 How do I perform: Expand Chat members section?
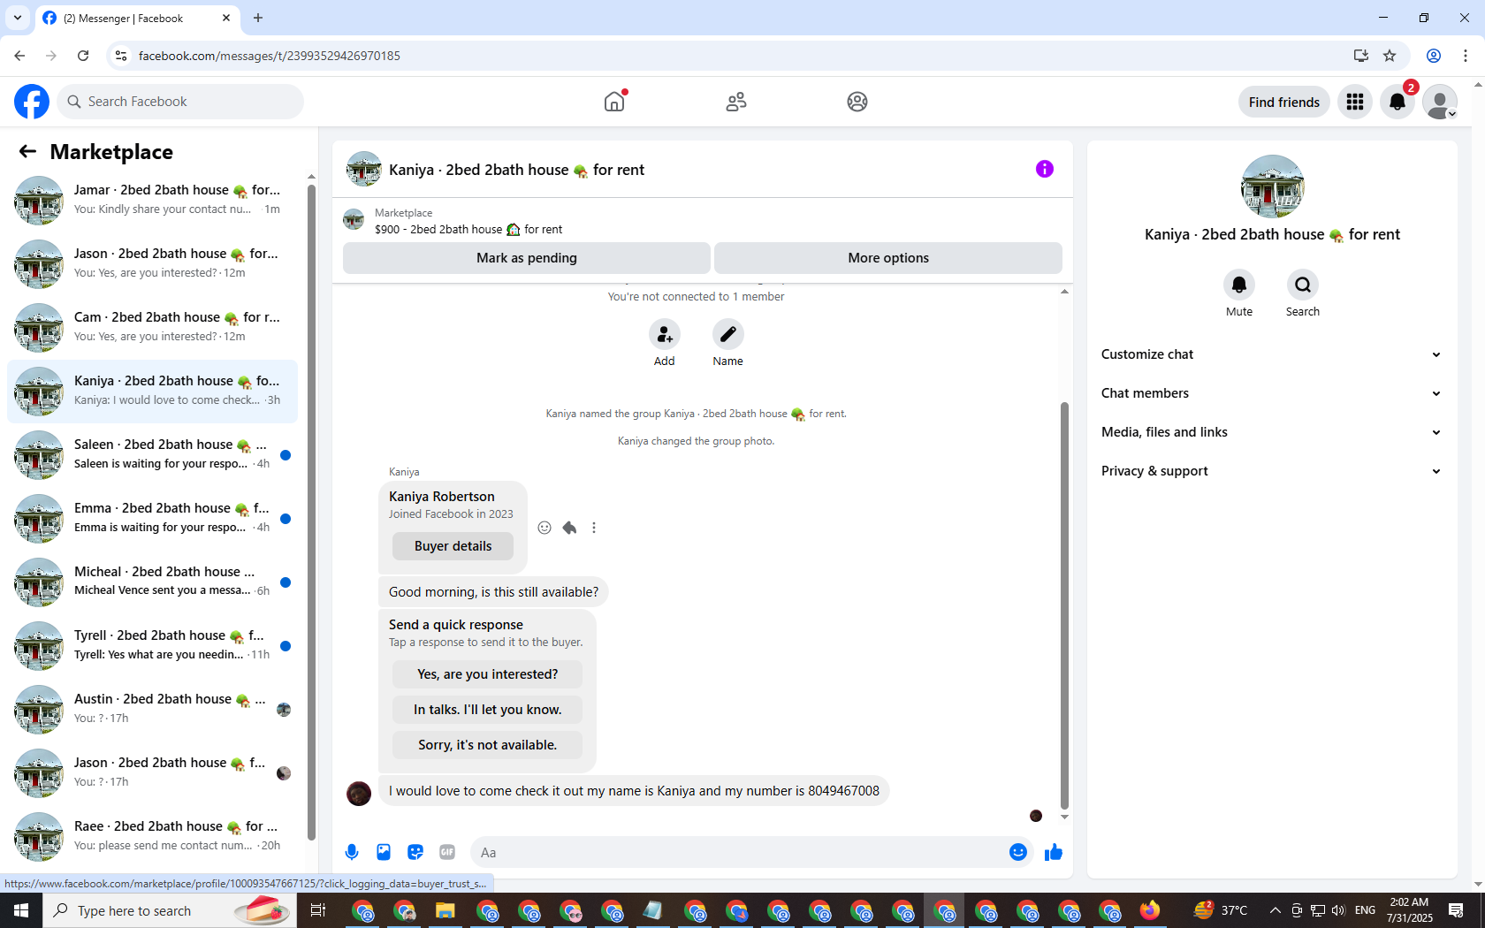coord(1271,393)
